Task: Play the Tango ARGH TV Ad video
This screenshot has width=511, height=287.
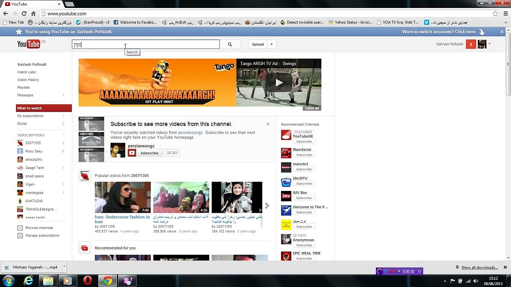Action: (279, 83)
